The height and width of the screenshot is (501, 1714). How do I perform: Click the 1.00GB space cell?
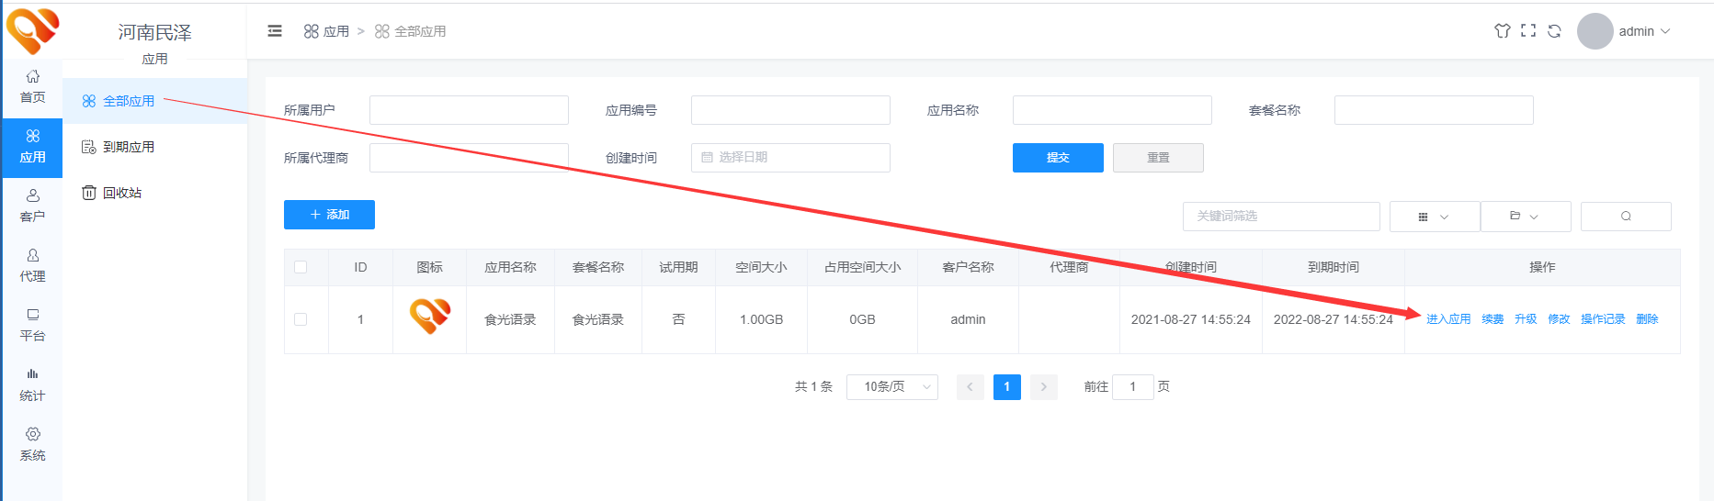click(761, 319)
